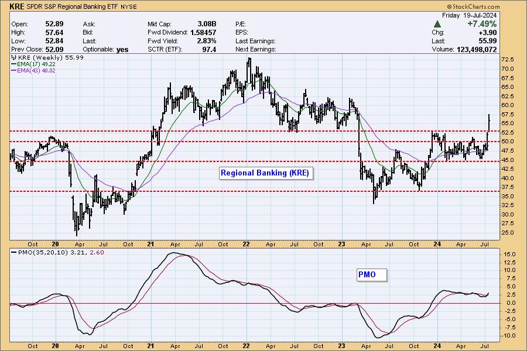Select the SPDR S&P Regional Banking ETF title
The image size is (527, 351).
[72, 6]
